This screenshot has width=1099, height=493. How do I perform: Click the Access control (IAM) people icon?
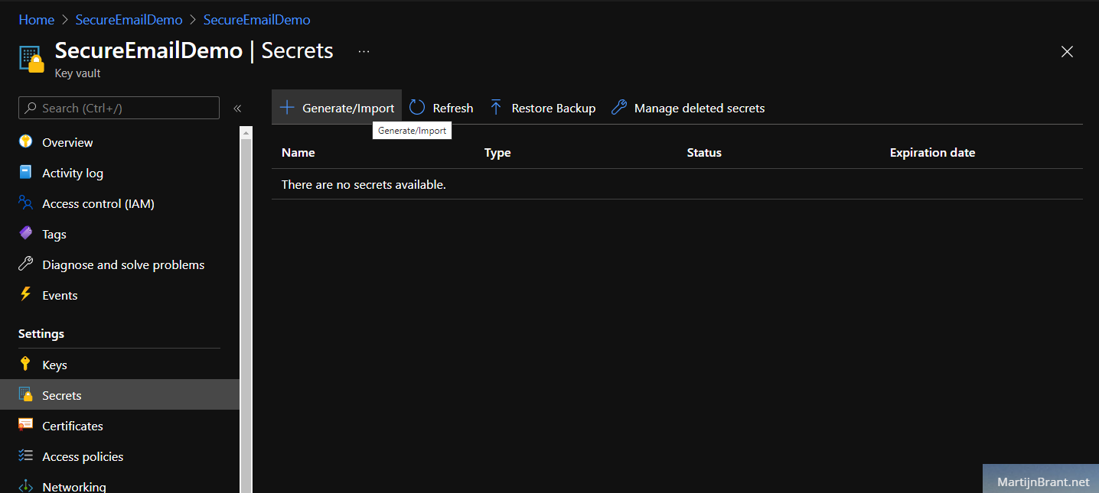click(26, 203)
